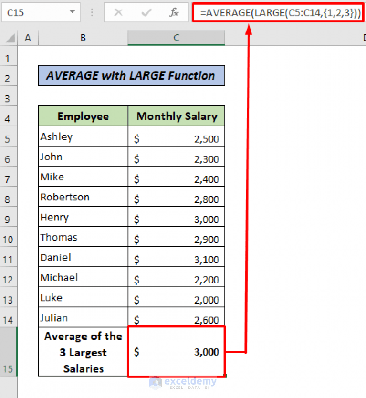Select the 'Michael' cell
This screenshot has width=366, height=398.
(83, 277)
